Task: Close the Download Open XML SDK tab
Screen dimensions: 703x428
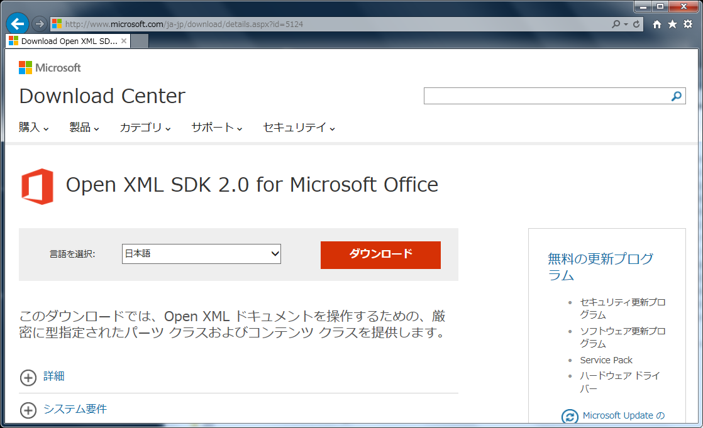Action: click(x=124, y=41)
